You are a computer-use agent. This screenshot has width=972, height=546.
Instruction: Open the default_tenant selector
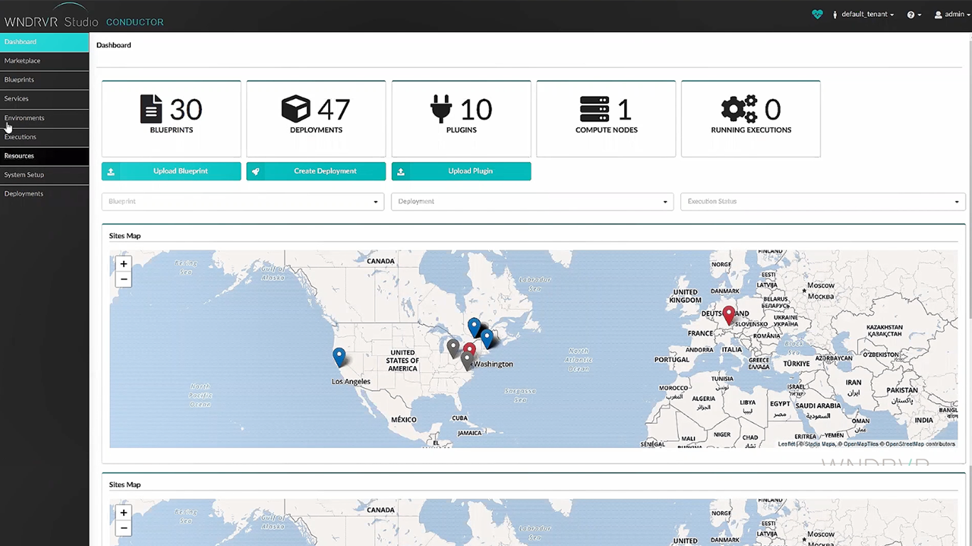(863, 15)
